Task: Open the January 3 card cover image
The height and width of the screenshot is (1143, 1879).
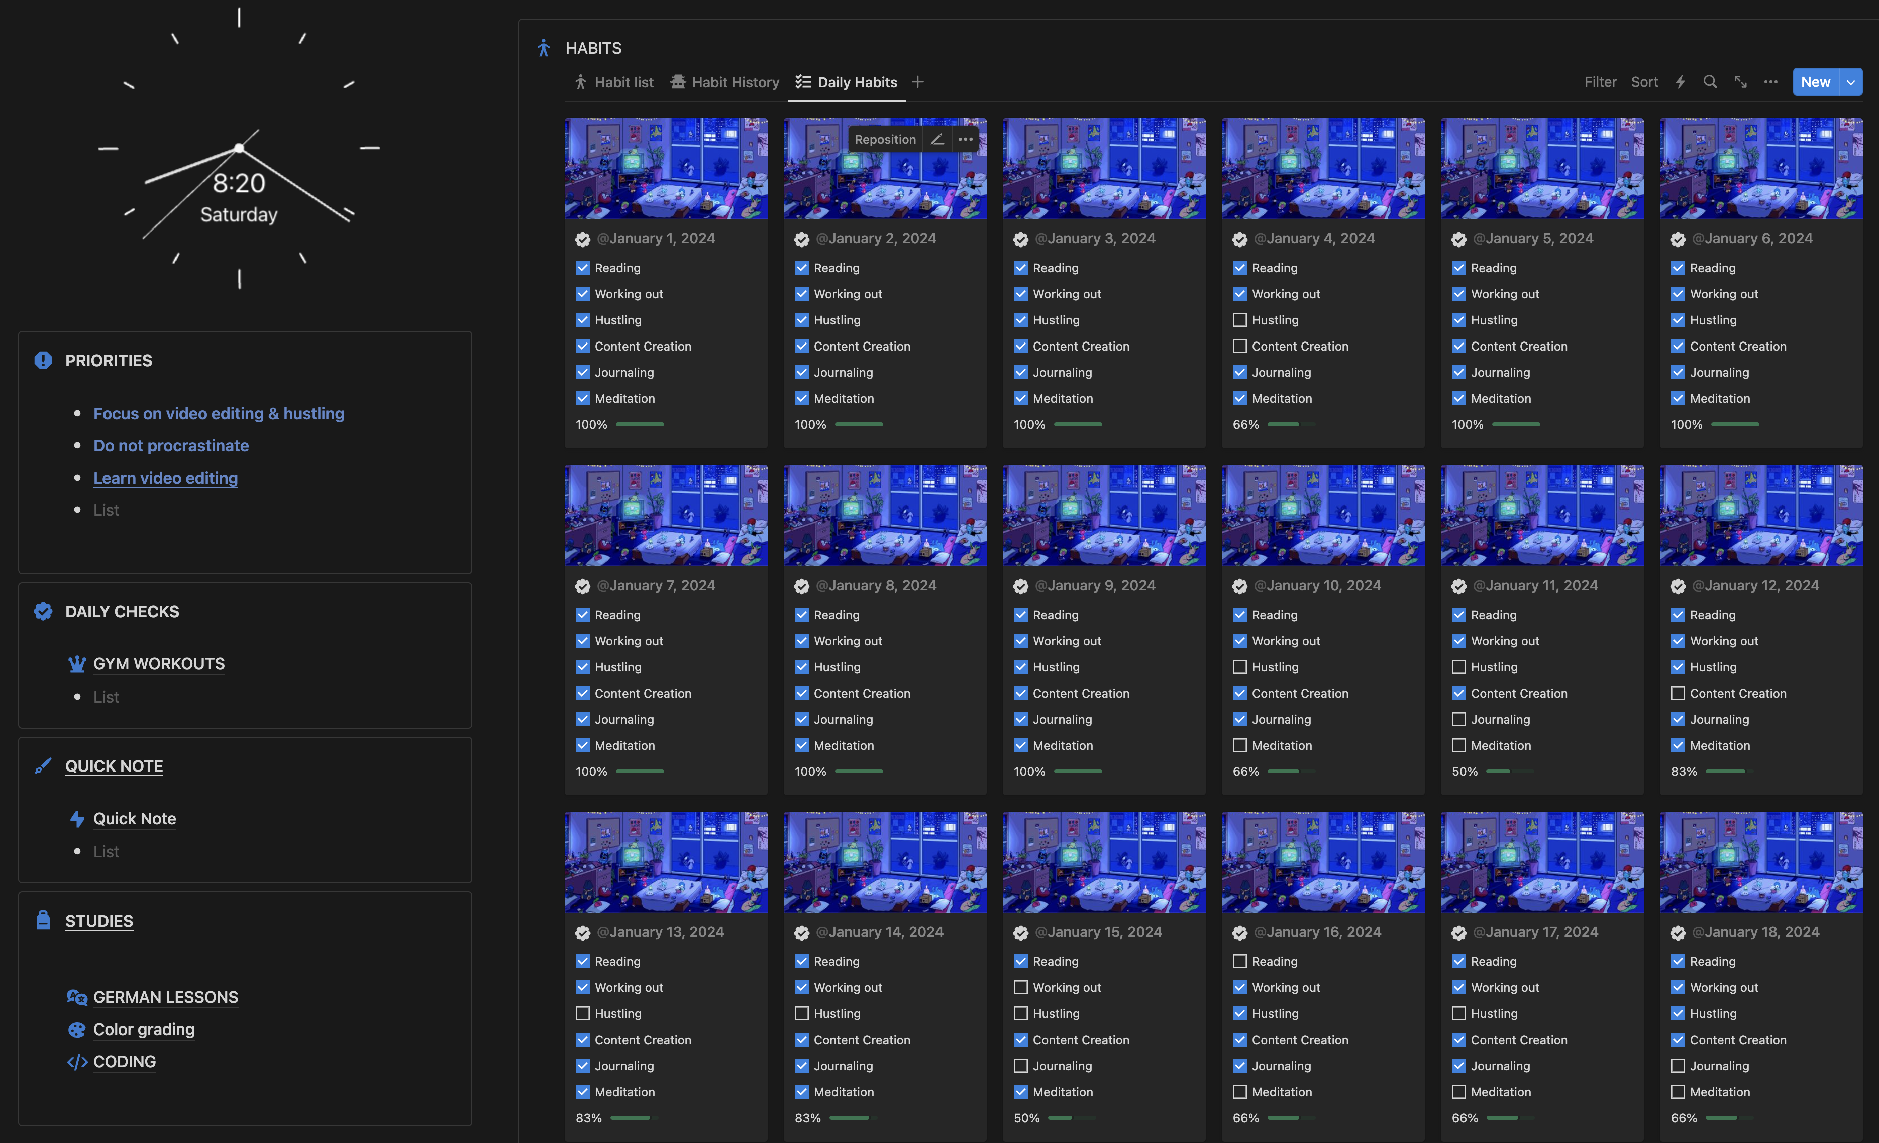Action: click(1103, 169)
